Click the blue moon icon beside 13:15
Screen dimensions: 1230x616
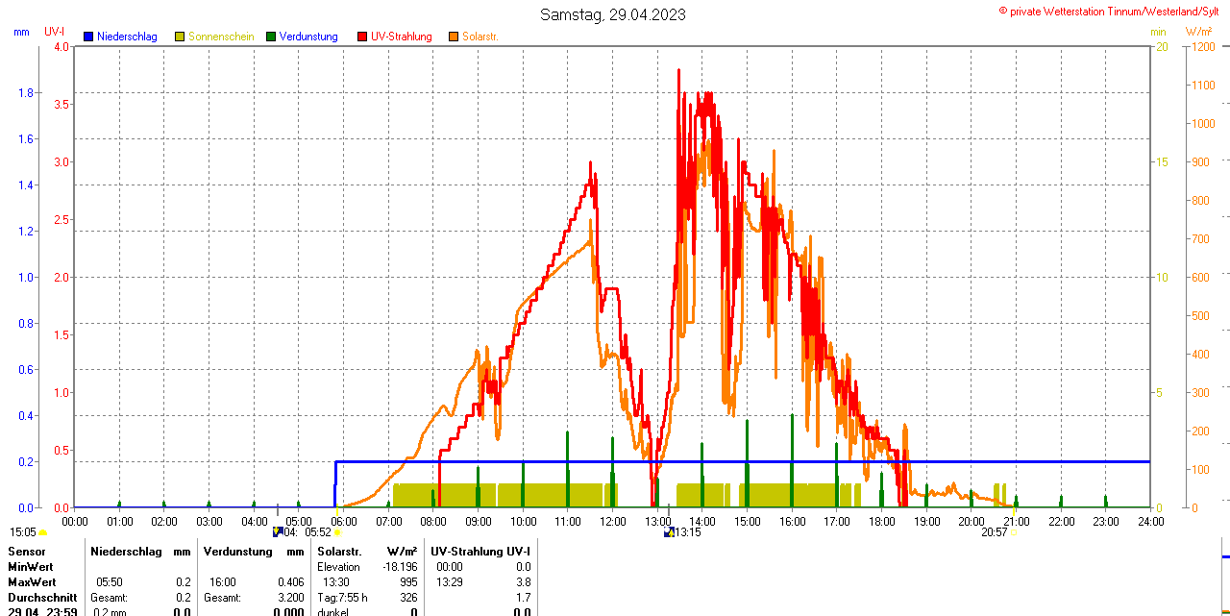(669, 532)
